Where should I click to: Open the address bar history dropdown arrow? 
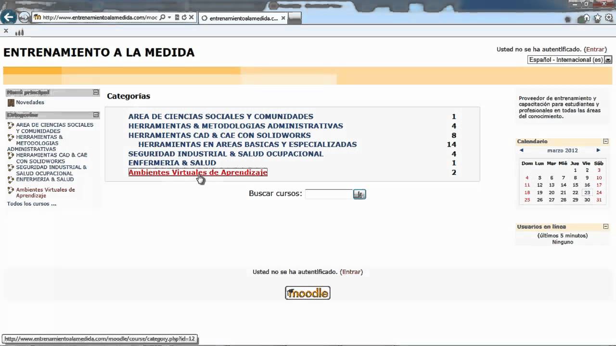coord(169,17)
